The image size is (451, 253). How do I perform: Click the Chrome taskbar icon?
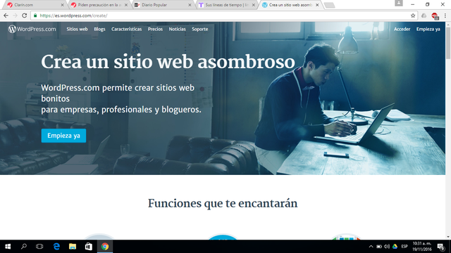[105, 247]
